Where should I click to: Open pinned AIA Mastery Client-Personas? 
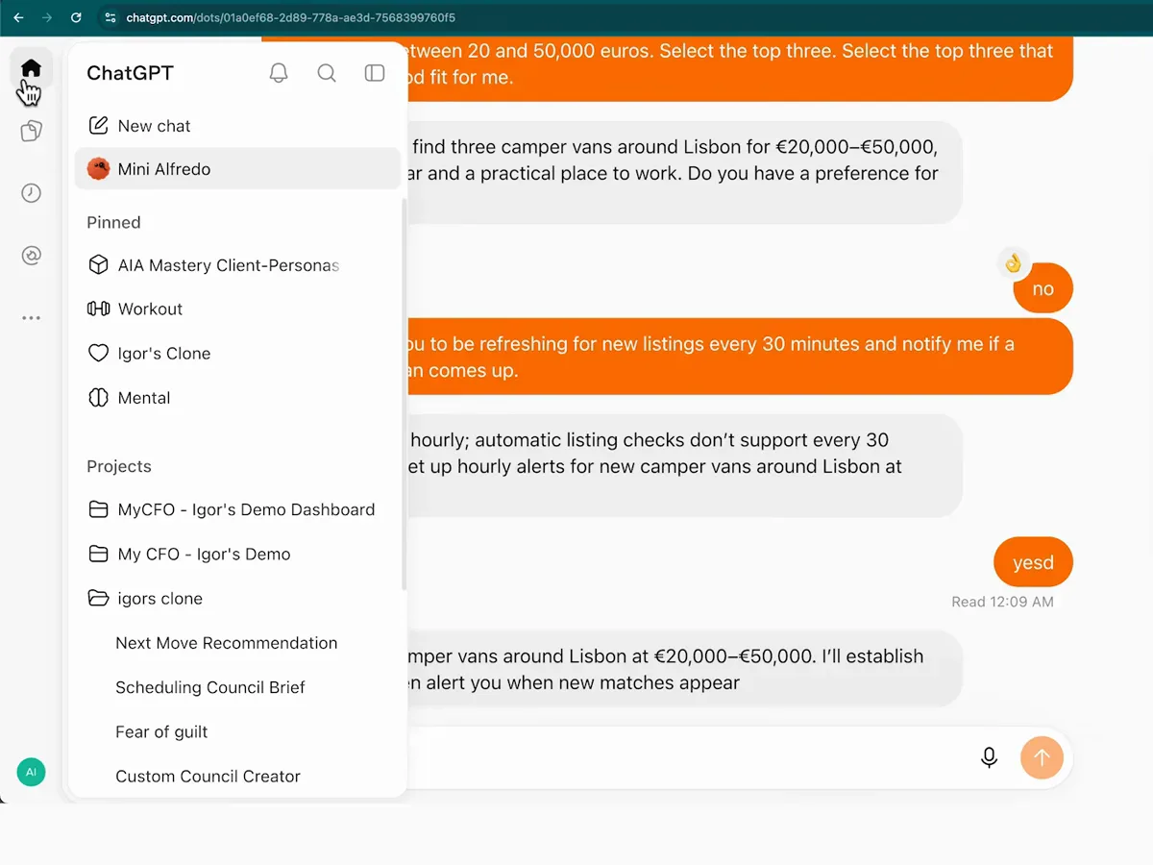(237, 265)
